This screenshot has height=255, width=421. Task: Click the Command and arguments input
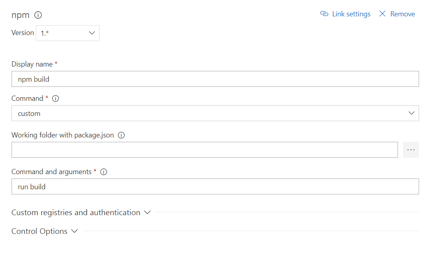(x=215, y=187)
